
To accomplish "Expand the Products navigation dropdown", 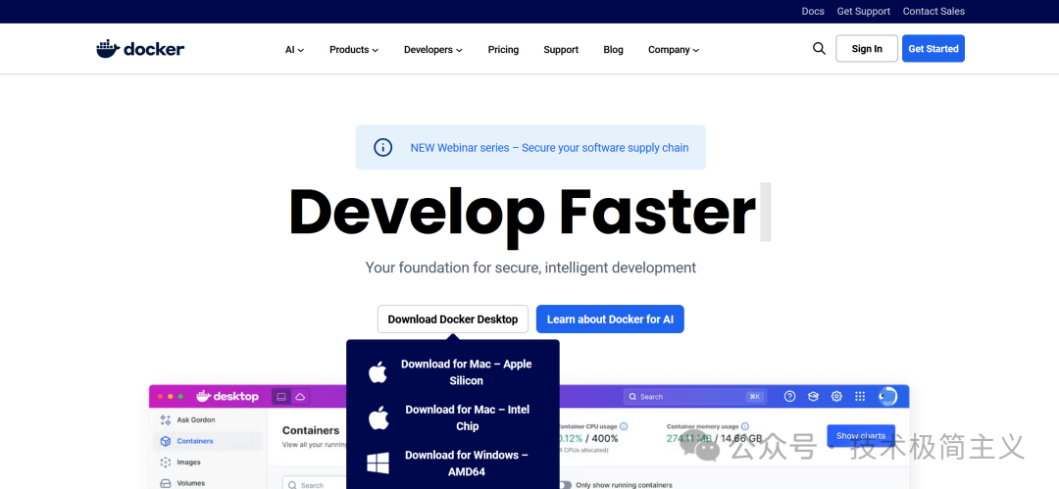I will [353, 50].
